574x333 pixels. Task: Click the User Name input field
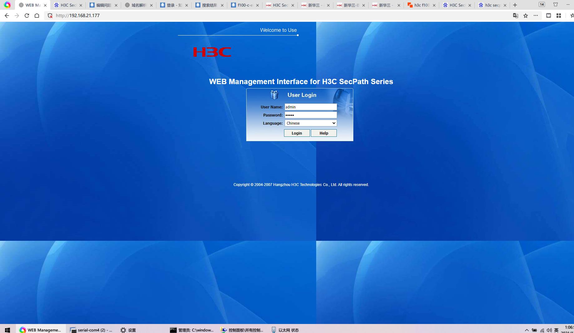coord(311,107)
